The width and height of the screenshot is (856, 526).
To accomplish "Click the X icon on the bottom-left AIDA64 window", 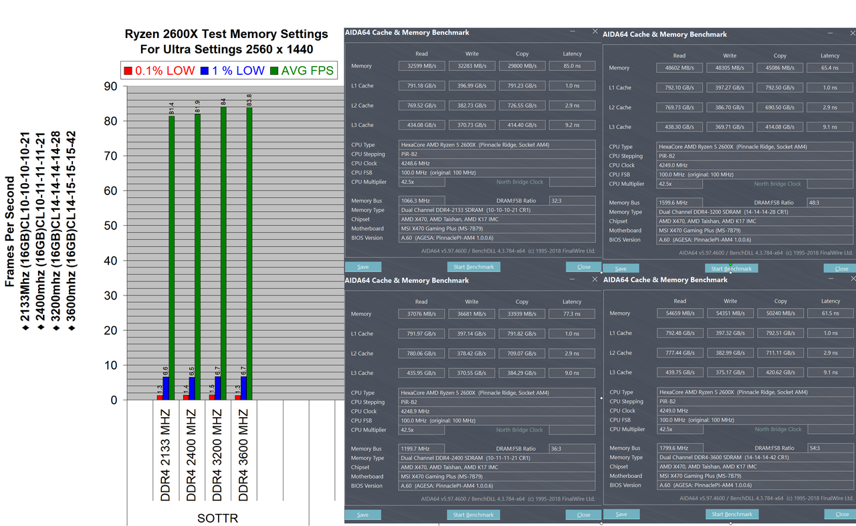I will (595, 279).
